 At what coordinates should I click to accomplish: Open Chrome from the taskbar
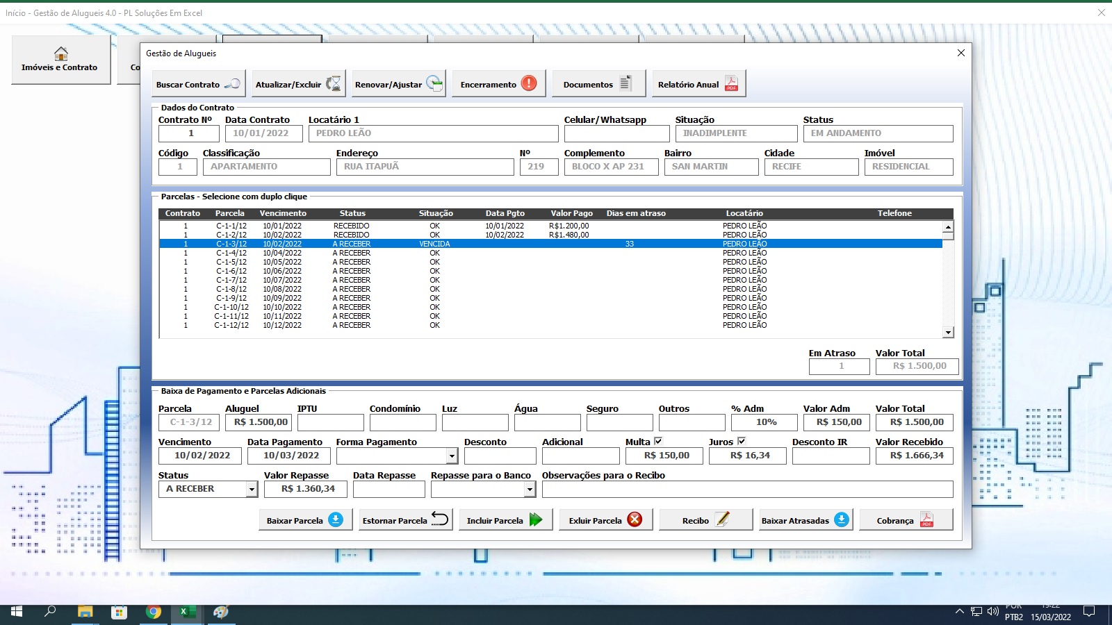point(153,612)
